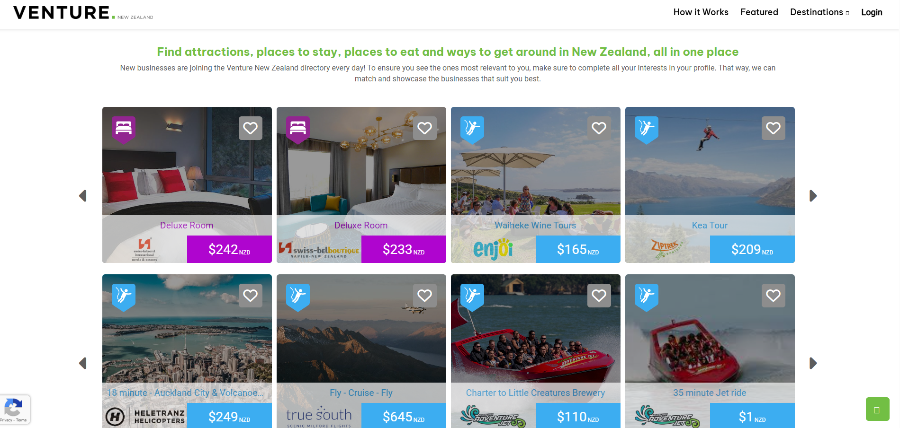Click the Heletranz Helicopters logo
The width and height of the screenshot is (900, 428).
(x=147, y=417)
